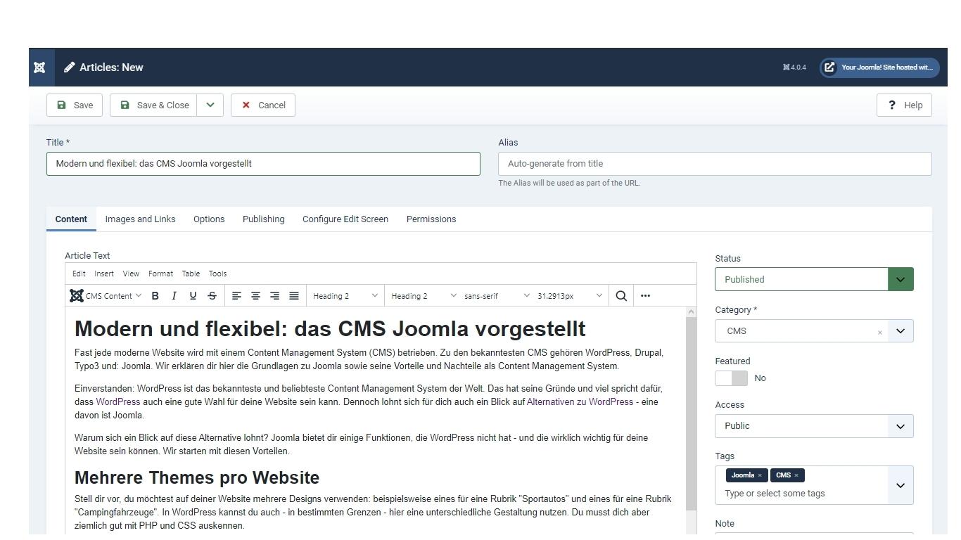Switch to the Options tab
The height and width of the screenshot is (540, 961).
(x=209, y=219)
